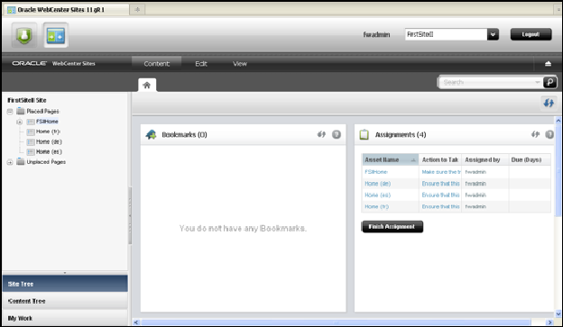This screenshot has width=563, height=327.
Task: Open the Content menu
Action: click(x=157, y=64)
